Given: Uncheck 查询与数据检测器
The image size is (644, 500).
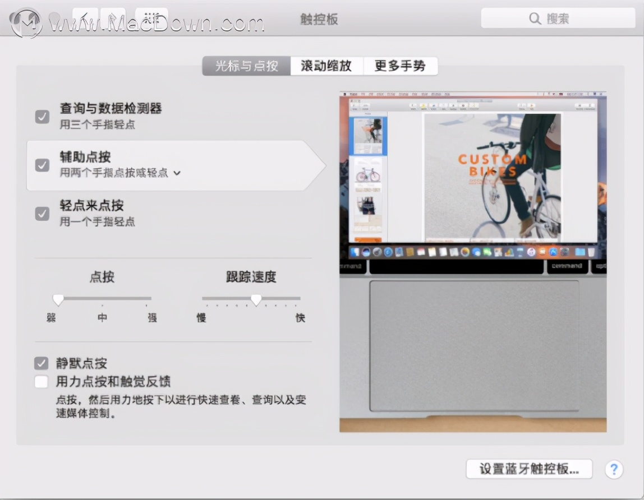Looking at the screenshot, I should pyautogui.click(x=42, y=118).
